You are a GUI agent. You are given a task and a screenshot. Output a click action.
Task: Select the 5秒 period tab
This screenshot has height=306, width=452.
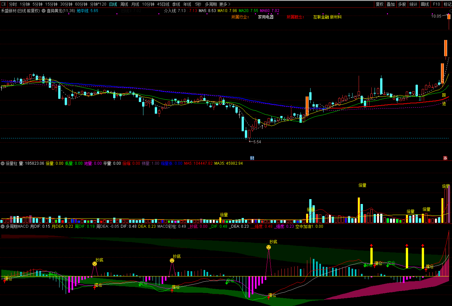198,4
